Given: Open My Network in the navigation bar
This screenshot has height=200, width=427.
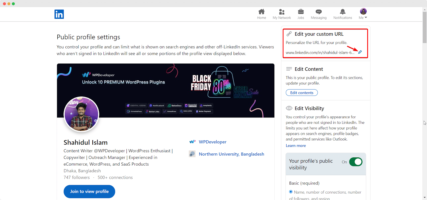Looking at the screenshot, I should (282, 14).
